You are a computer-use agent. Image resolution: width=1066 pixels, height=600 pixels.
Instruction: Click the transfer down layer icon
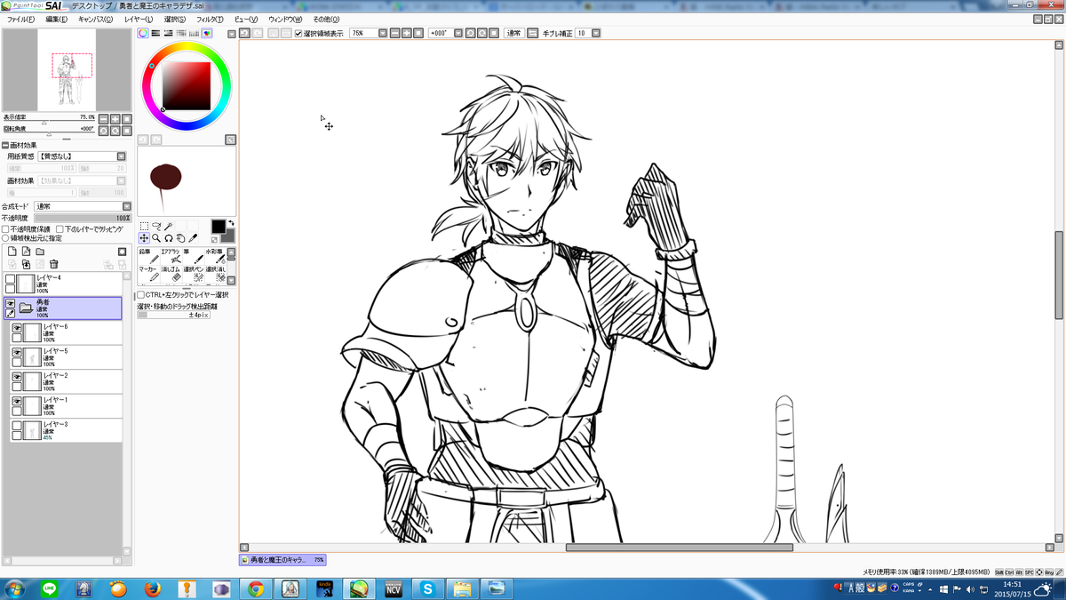(12, 264)
